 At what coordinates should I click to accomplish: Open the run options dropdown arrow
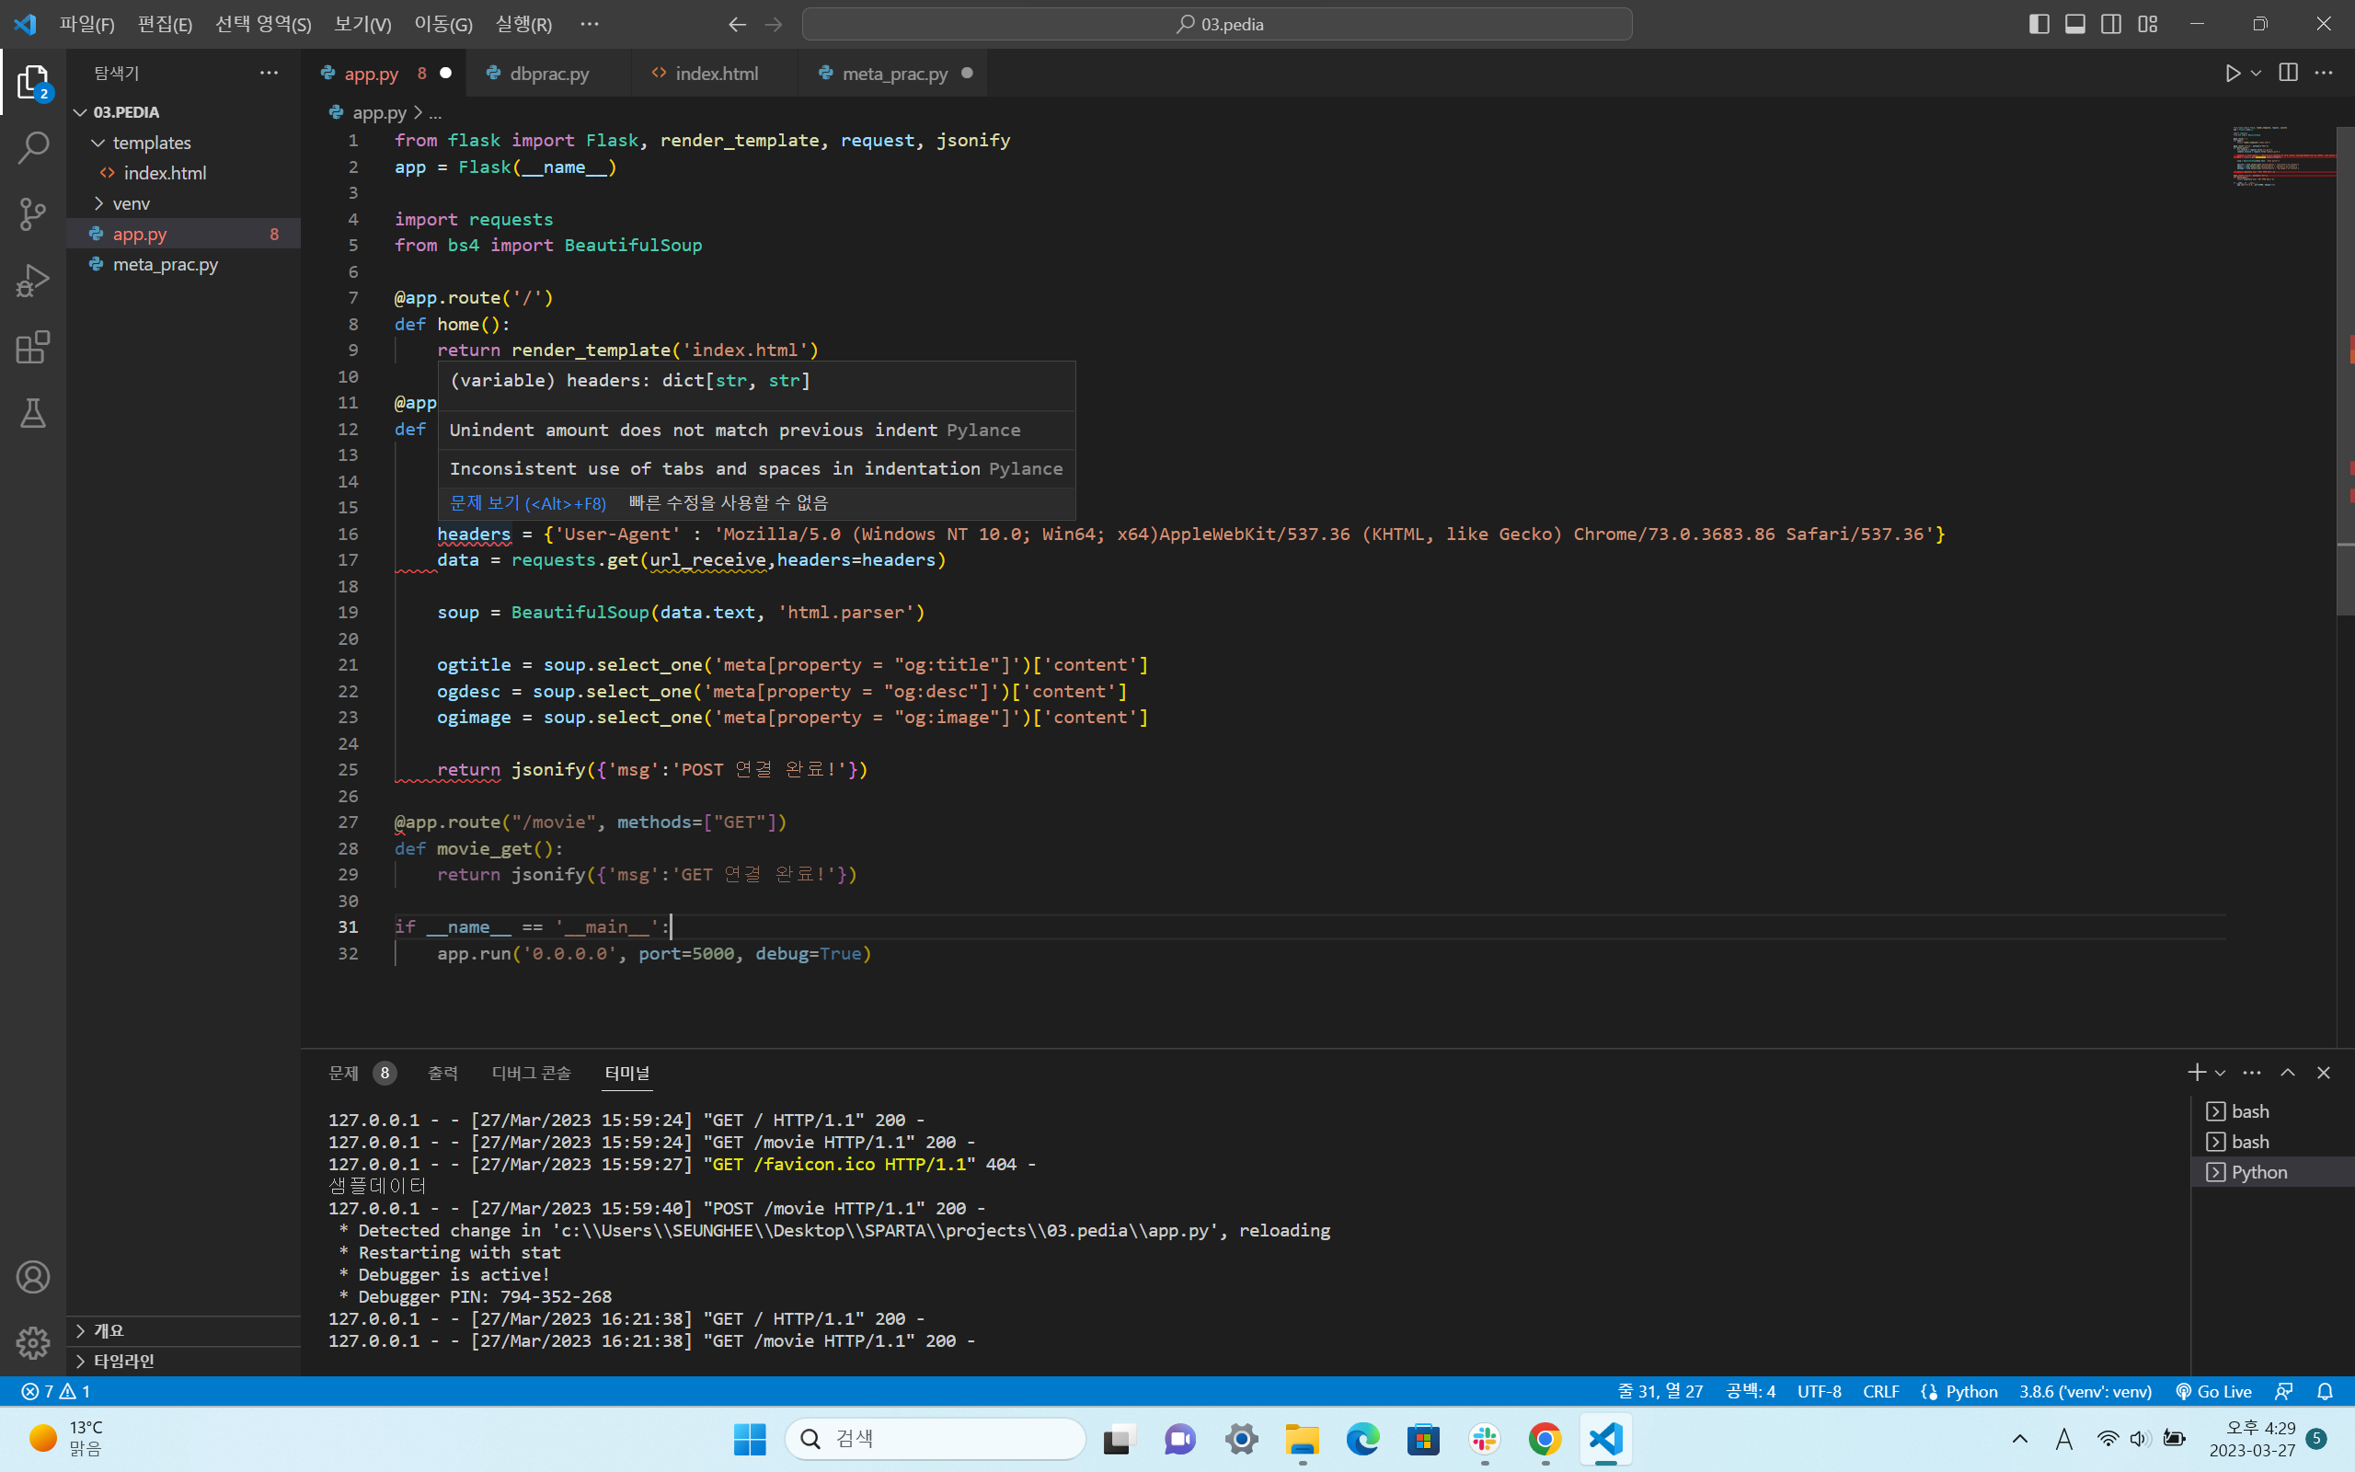coord(2256,73)
